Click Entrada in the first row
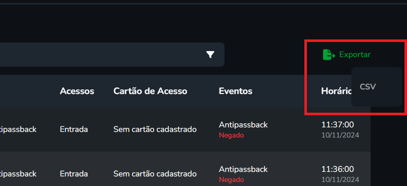The height and width of the screenshot is (186, 407). pos(74,129)
